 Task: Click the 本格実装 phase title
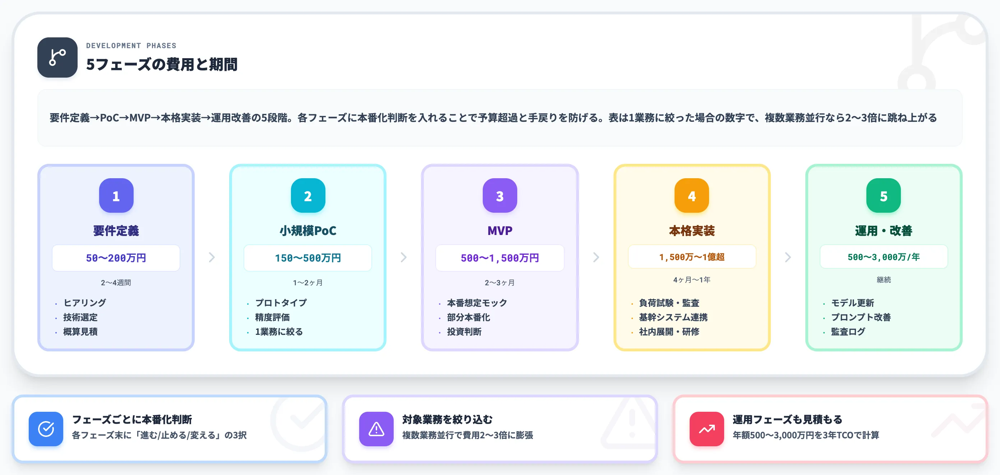(x=692, y=231)
